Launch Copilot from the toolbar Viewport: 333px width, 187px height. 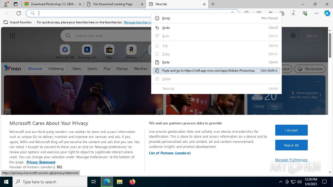click(327, 13)
